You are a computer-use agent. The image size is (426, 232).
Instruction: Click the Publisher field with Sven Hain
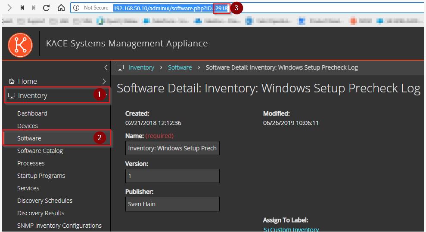pos(172,204)
